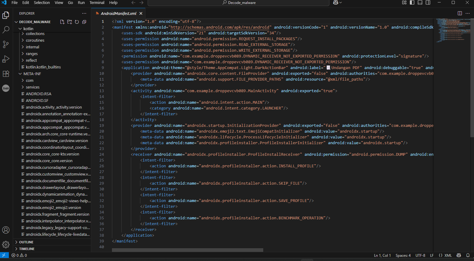Open the Source Control view
The width and height of the screenshot is (474, 261).
coord(6,44)
